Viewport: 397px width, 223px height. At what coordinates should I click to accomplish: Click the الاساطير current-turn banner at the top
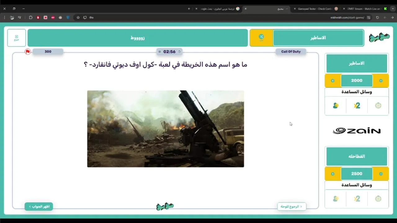(x=318, y=38)
